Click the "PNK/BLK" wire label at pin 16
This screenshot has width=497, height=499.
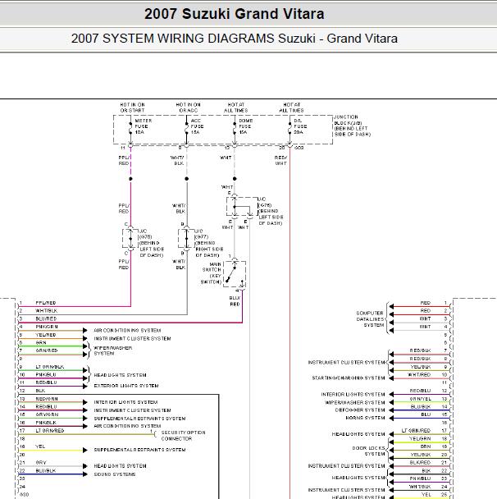tap(46, 423)
